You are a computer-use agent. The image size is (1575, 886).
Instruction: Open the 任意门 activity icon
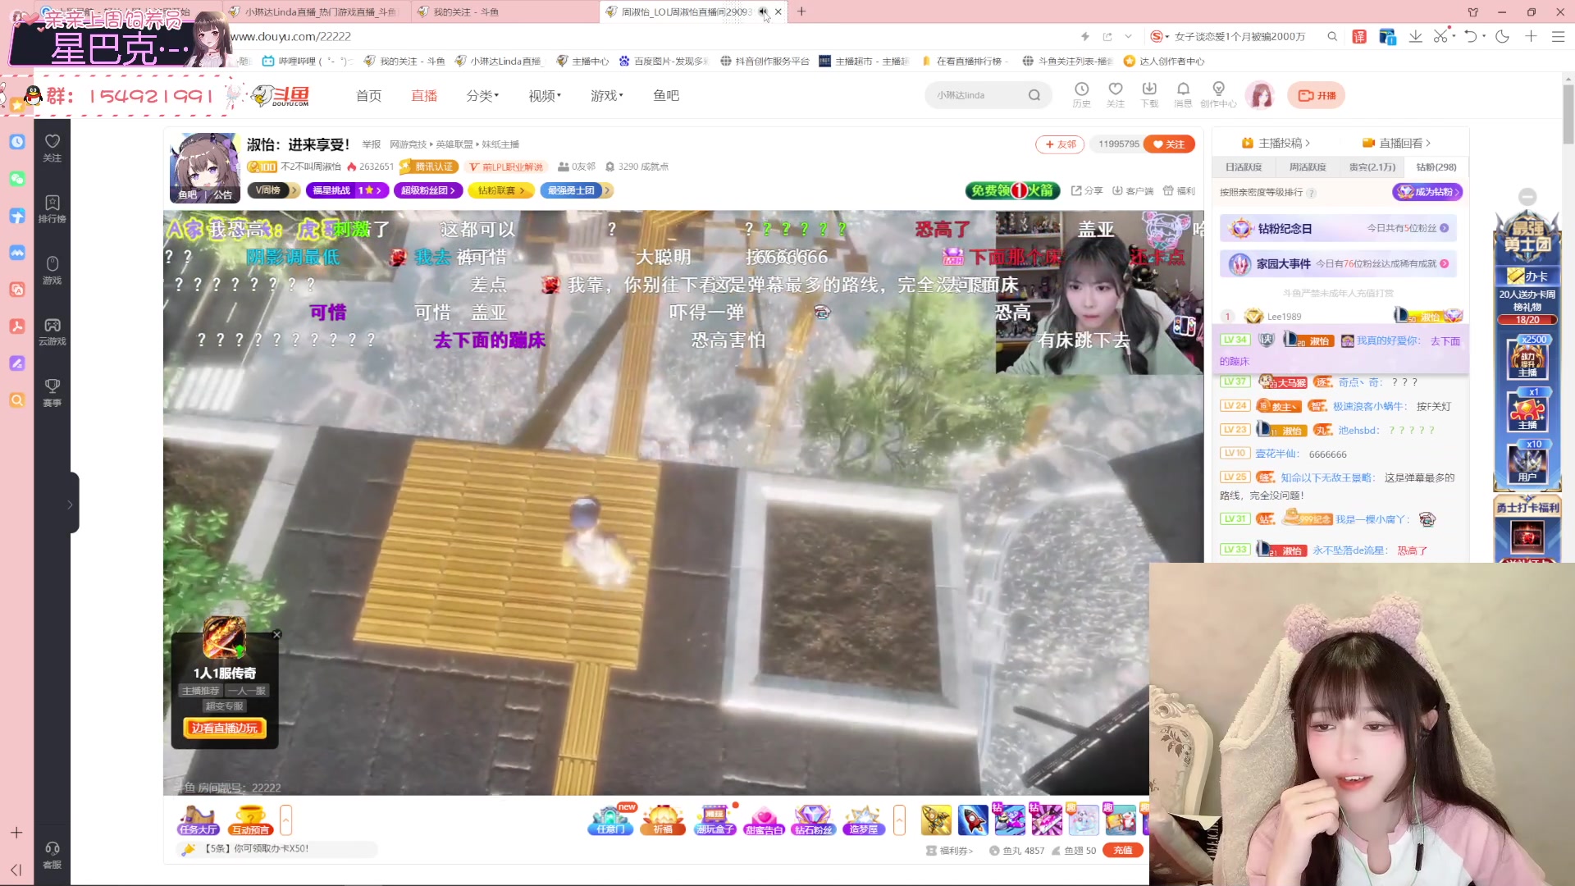610,820
